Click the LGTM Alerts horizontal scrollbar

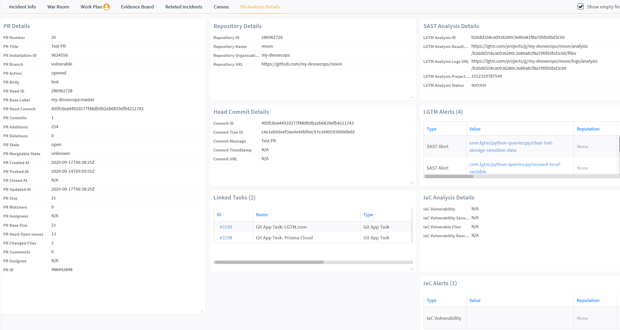coord(449,176)
